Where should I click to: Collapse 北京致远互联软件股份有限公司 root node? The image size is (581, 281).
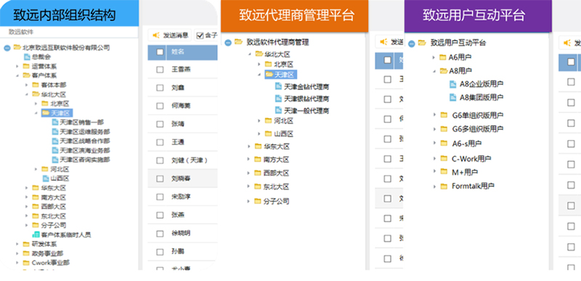point(7,48)
